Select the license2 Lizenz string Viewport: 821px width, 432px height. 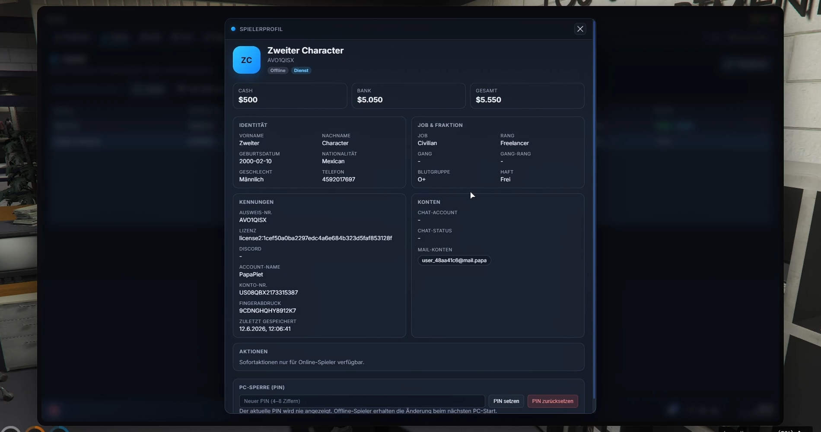[316, 238]
